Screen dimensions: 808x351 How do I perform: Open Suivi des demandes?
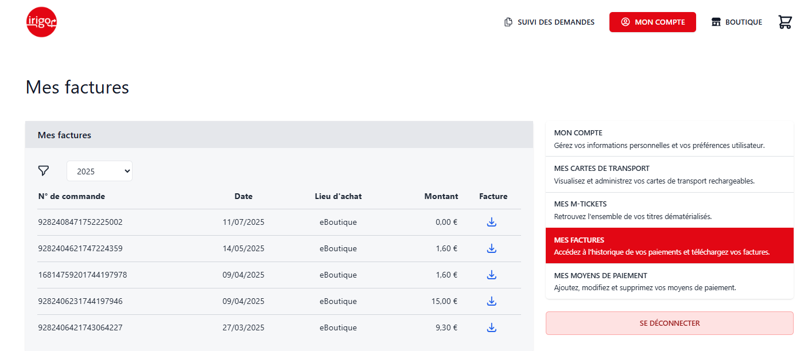coord(549,22)
